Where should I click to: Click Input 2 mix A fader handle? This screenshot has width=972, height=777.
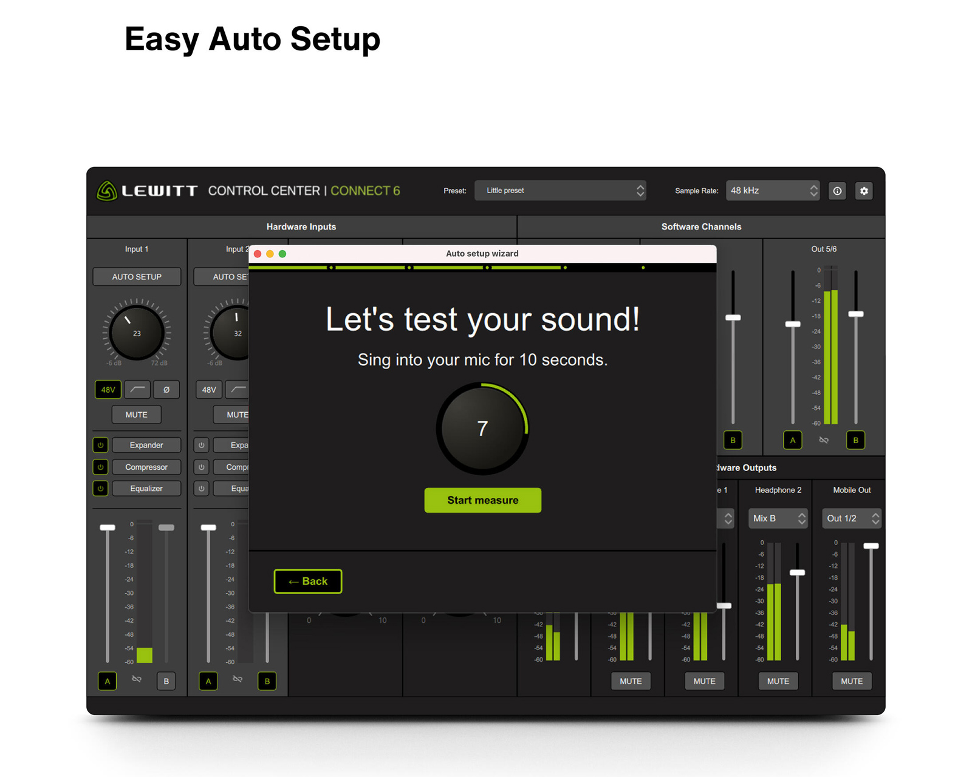click(x=208, y=528)
